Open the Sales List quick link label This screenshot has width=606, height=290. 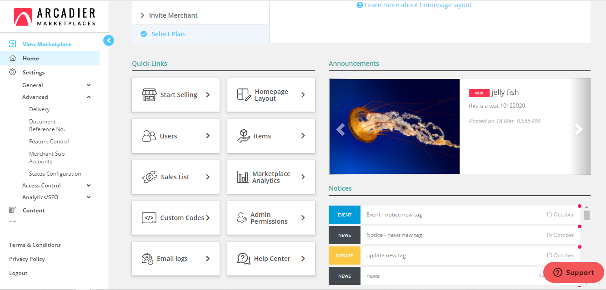(x=175, y=177)
